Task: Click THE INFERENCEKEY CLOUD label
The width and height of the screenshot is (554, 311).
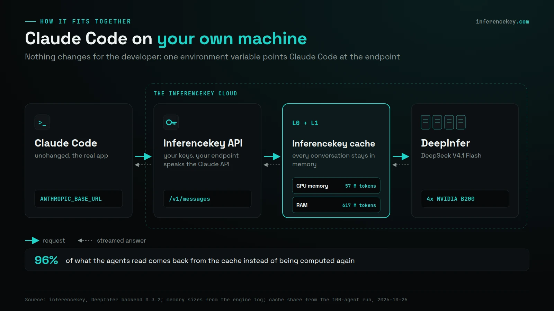Action: [x=195, y=93]
